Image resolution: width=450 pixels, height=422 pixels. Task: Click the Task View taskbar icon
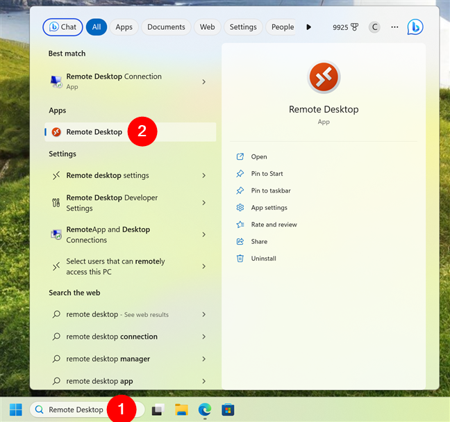tap(158, 409)
